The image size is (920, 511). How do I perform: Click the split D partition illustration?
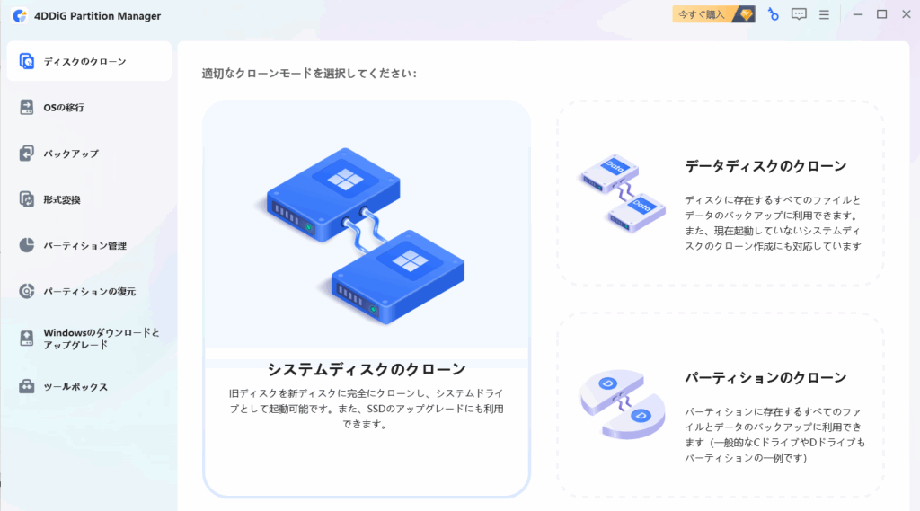[x=622, y=403]
